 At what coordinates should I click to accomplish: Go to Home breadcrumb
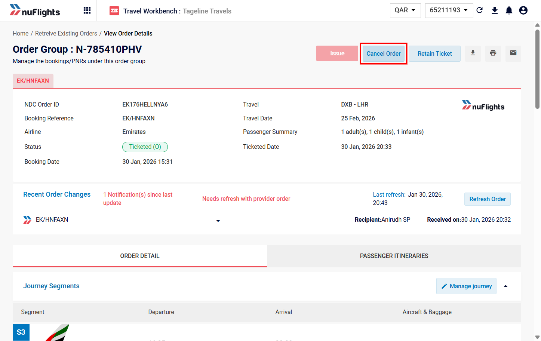pos(21,34)
